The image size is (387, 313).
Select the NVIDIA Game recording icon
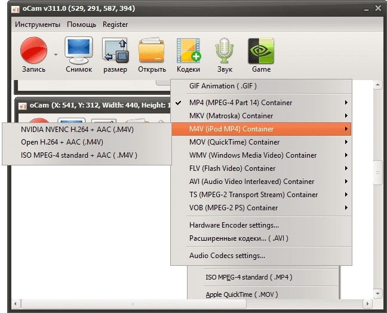(261, 51)
